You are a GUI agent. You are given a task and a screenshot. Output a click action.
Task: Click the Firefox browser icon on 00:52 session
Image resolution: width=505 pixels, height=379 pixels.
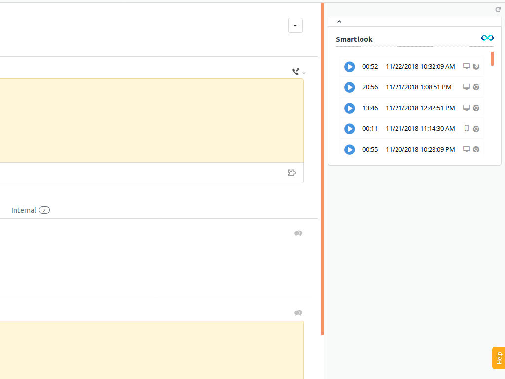coord(476,66)
